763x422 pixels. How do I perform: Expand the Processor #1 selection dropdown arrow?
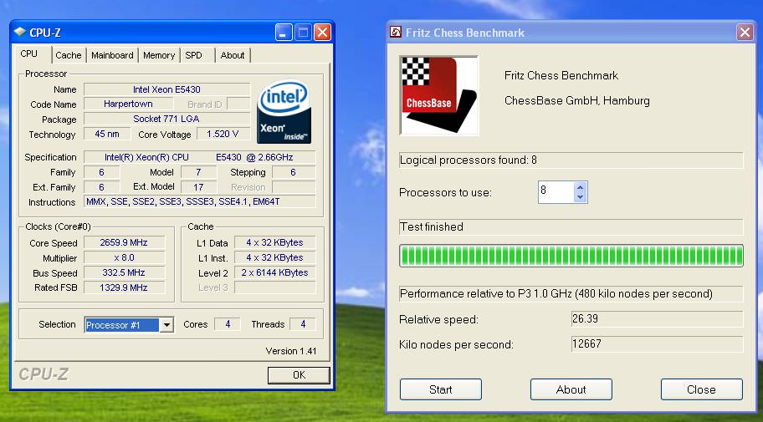coord(166,325)
